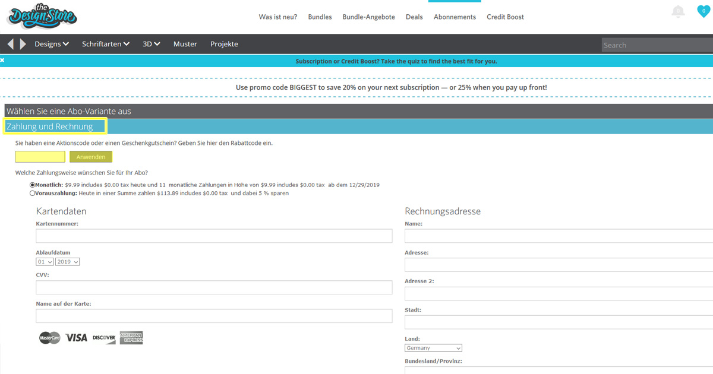Open the expiration year dropdown

67,262
